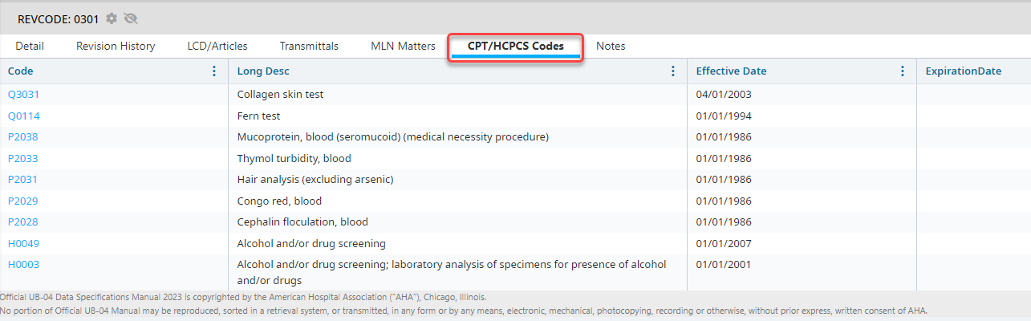The image size is (1031, 321).
Task: Open the Long Desc column options menu
Action: click(673, 71)
